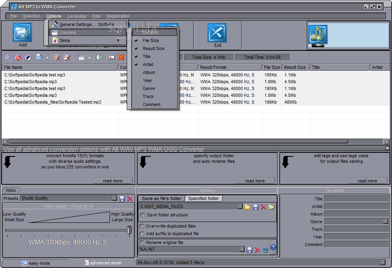
Task: Delete the %A-%T naming pattern red X
Action: (257, 250)
